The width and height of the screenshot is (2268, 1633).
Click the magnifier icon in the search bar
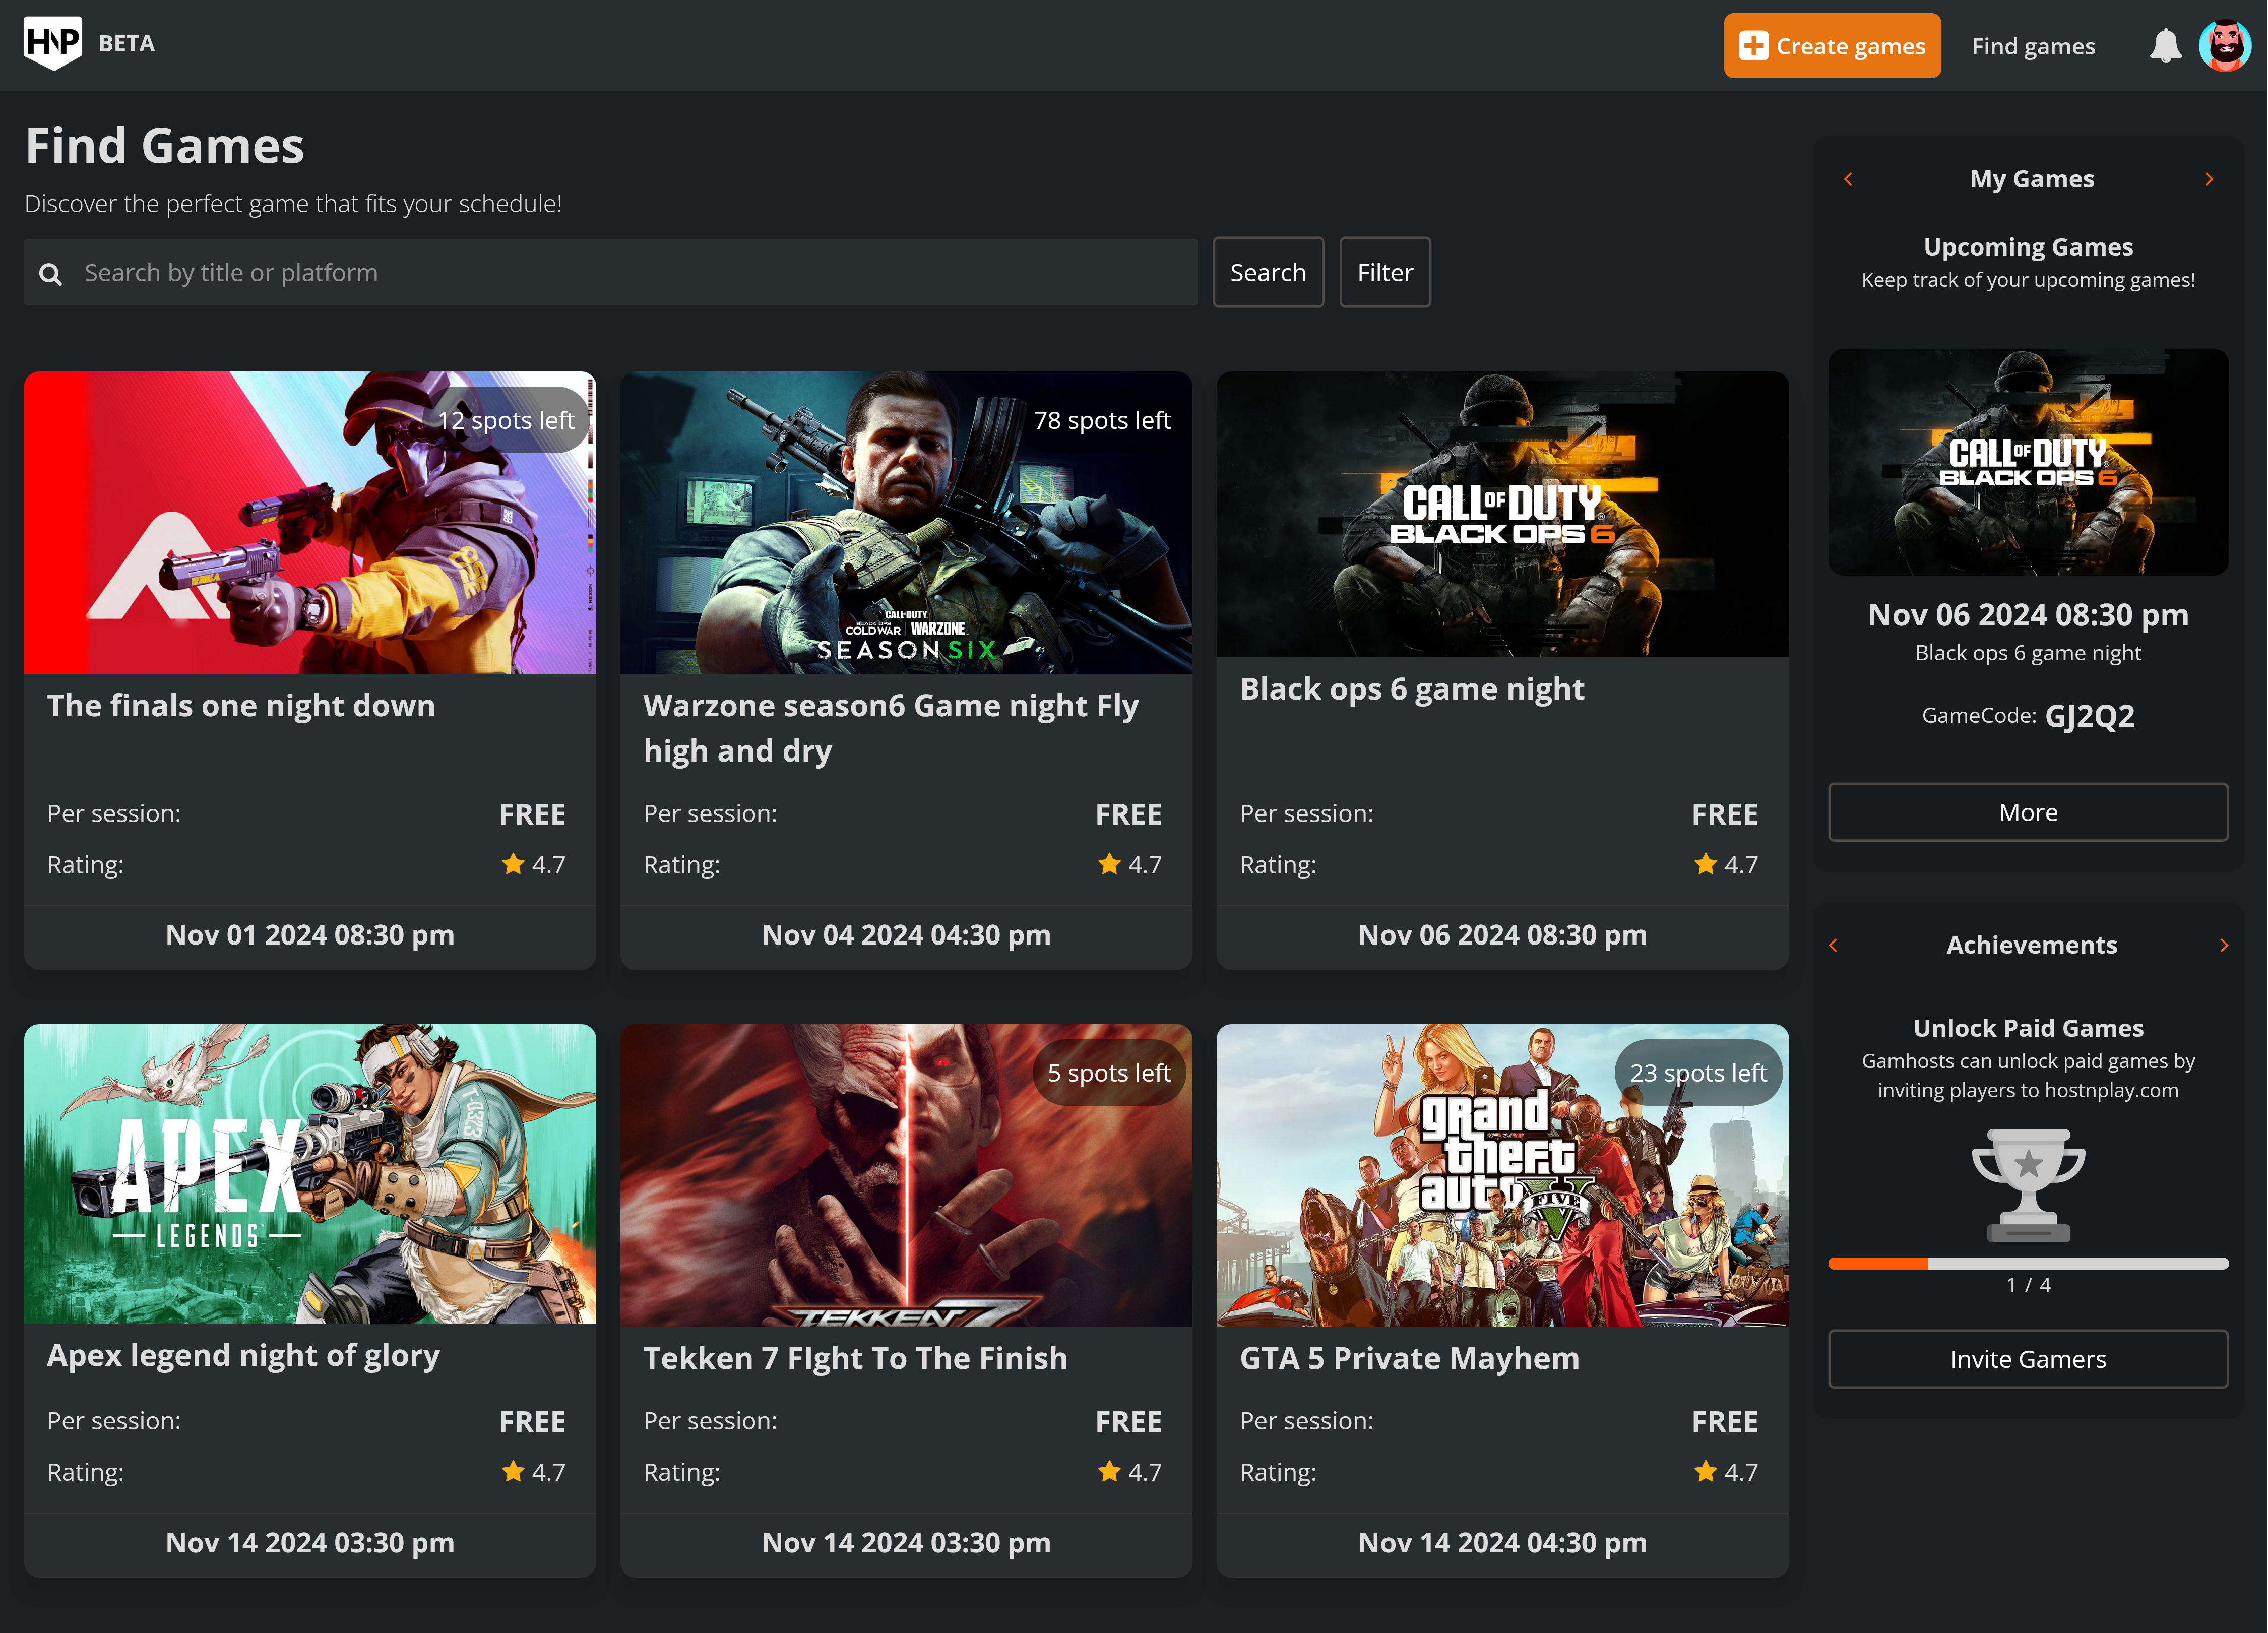pyautogui.click(x=50, y=274)
